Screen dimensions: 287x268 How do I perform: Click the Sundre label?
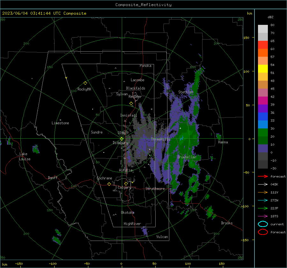click(97, 132)
